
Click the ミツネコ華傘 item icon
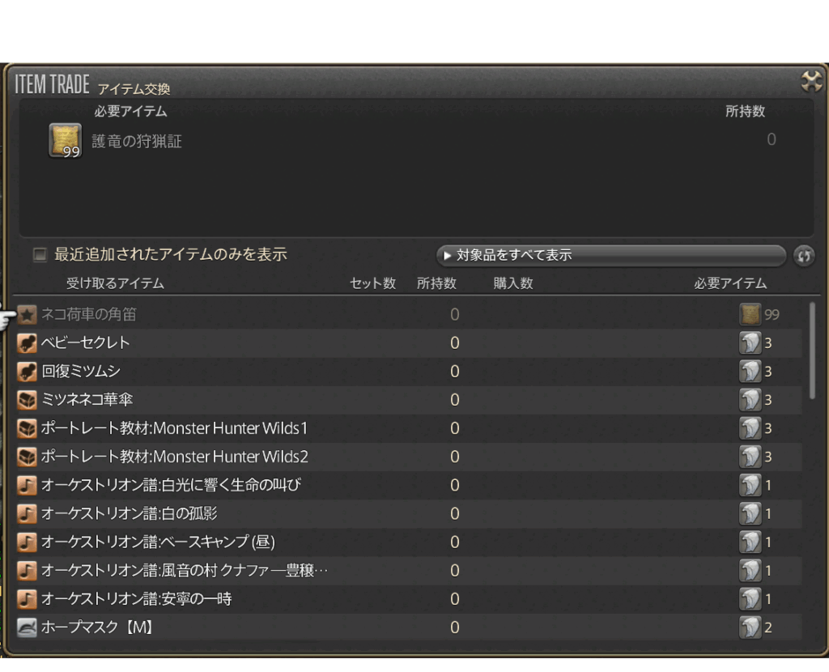(28, 400)
